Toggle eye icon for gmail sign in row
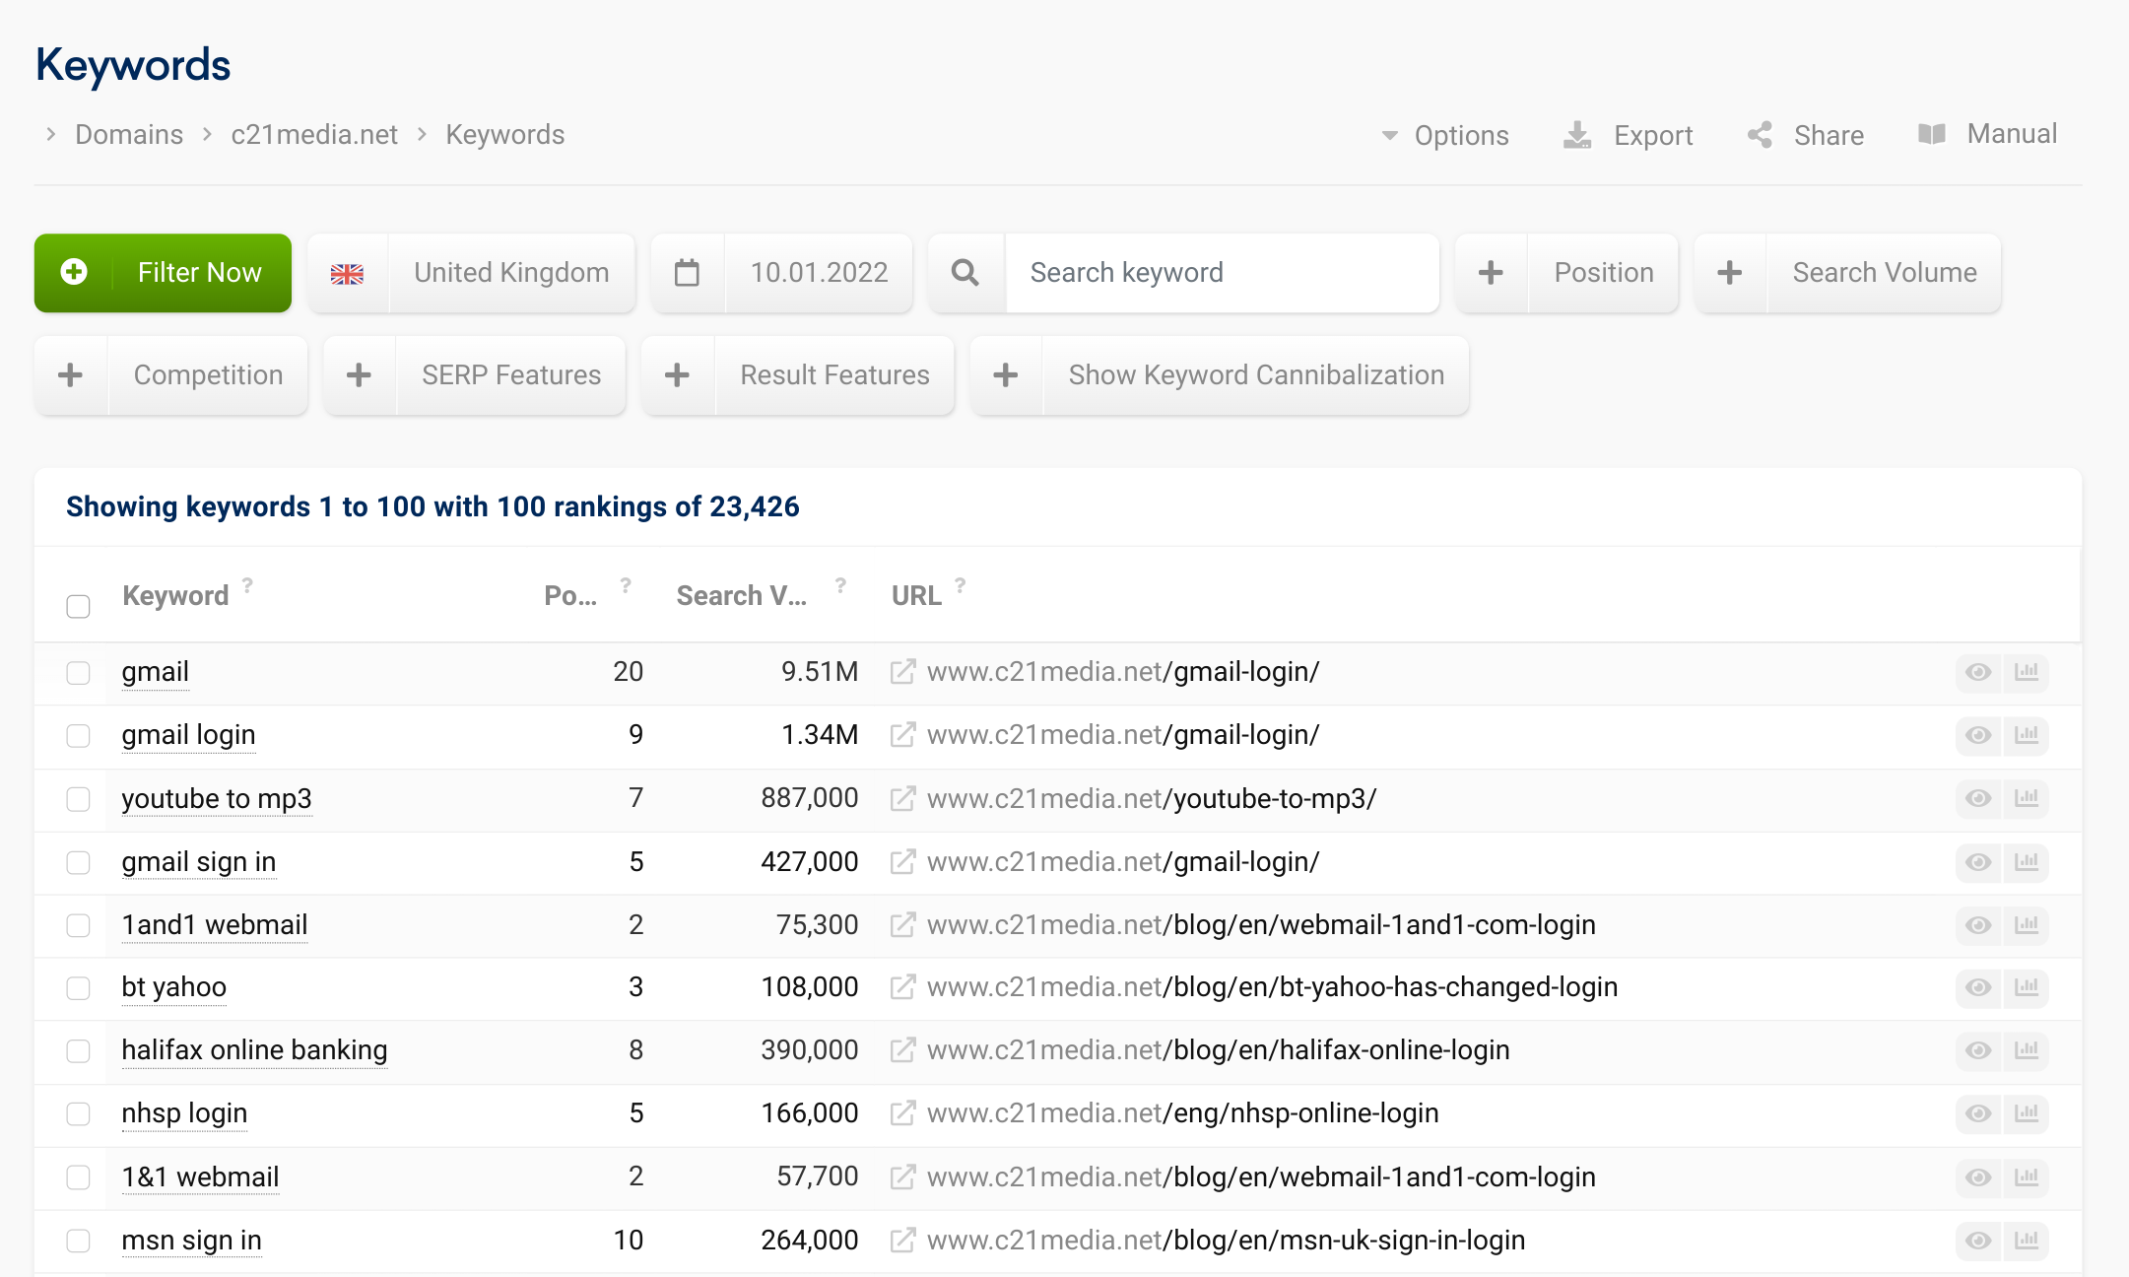Image resolution: width=2129 pixels, height=1277 pixels. [x=1978, y=862]
